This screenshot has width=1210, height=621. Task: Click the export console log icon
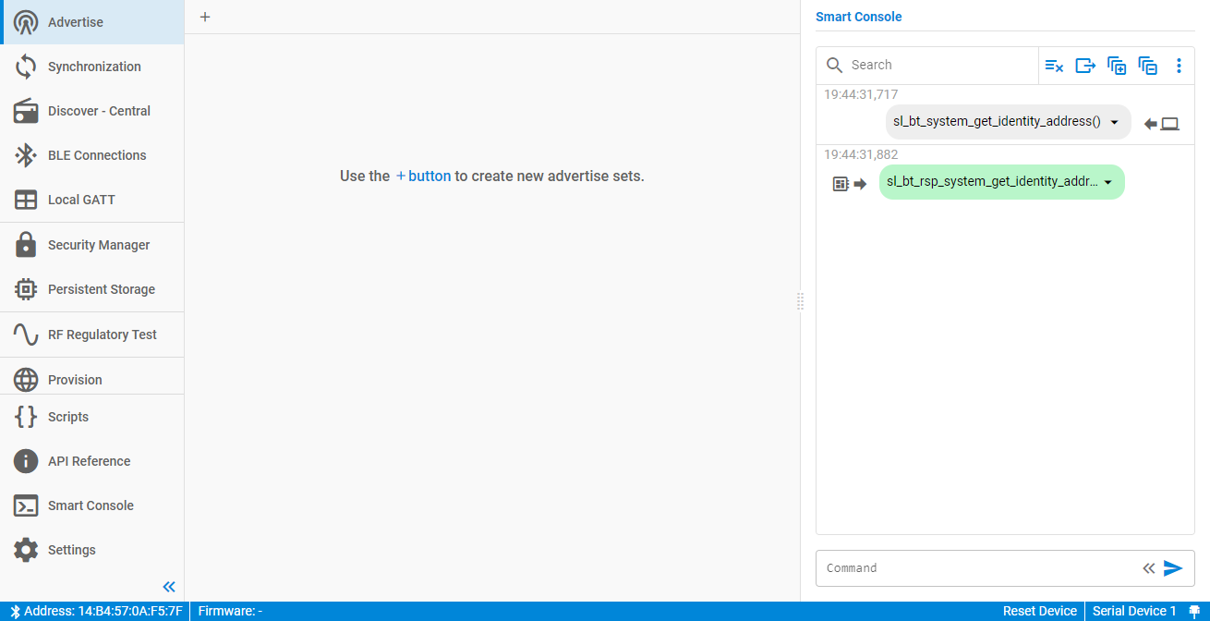[x=1085, y=66]
